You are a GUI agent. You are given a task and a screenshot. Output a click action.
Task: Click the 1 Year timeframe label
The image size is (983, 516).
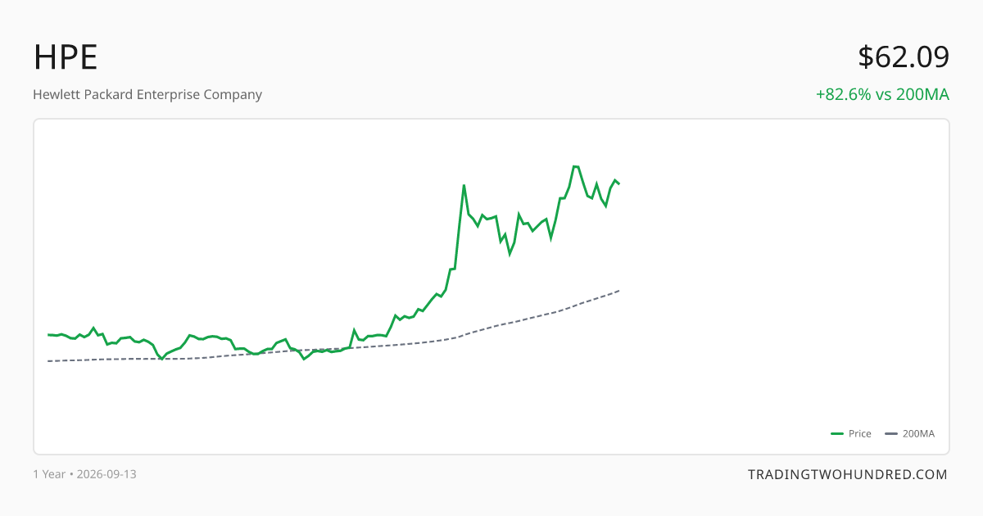tap(49, 474)
